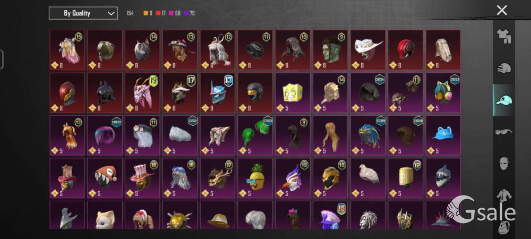Viewport: 531px width, 239px height.
Task: Choose the pineapple head with sunglasses
Action: coord(255,178)
